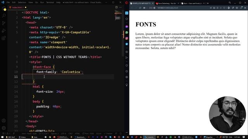Screen dimensions: 248x139
Task: Split the editor to the right
Action: (x=116, y=7)
